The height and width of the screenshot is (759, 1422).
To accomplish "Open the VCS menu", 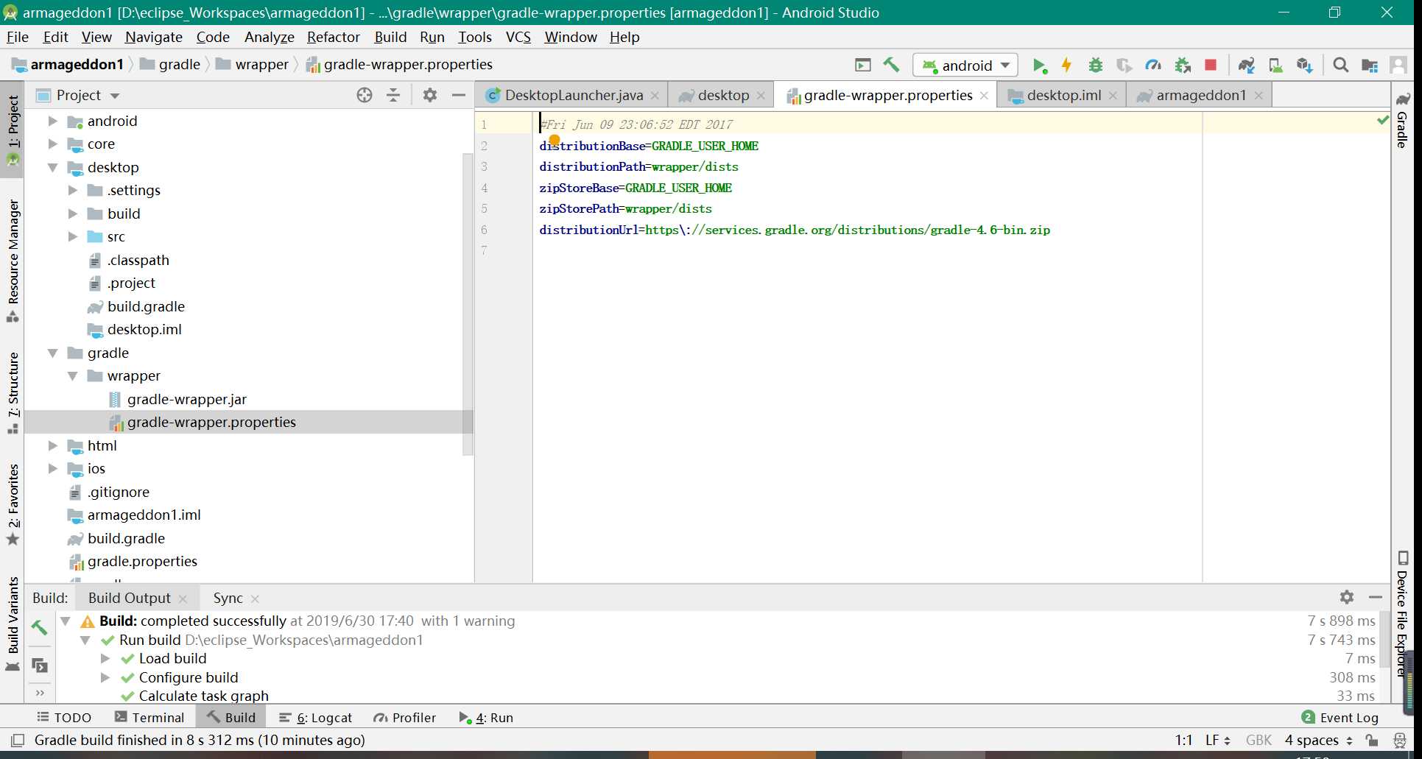I will tap(518, 37).
